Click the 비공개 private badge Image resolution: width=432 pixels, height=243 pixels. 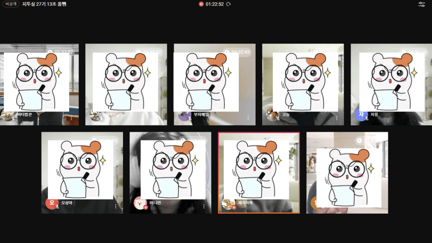[x=11, y=4]
